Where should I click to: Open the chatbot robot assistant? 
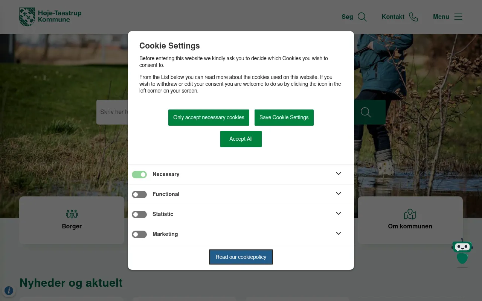pyautogui.click(x=462, y=252)
